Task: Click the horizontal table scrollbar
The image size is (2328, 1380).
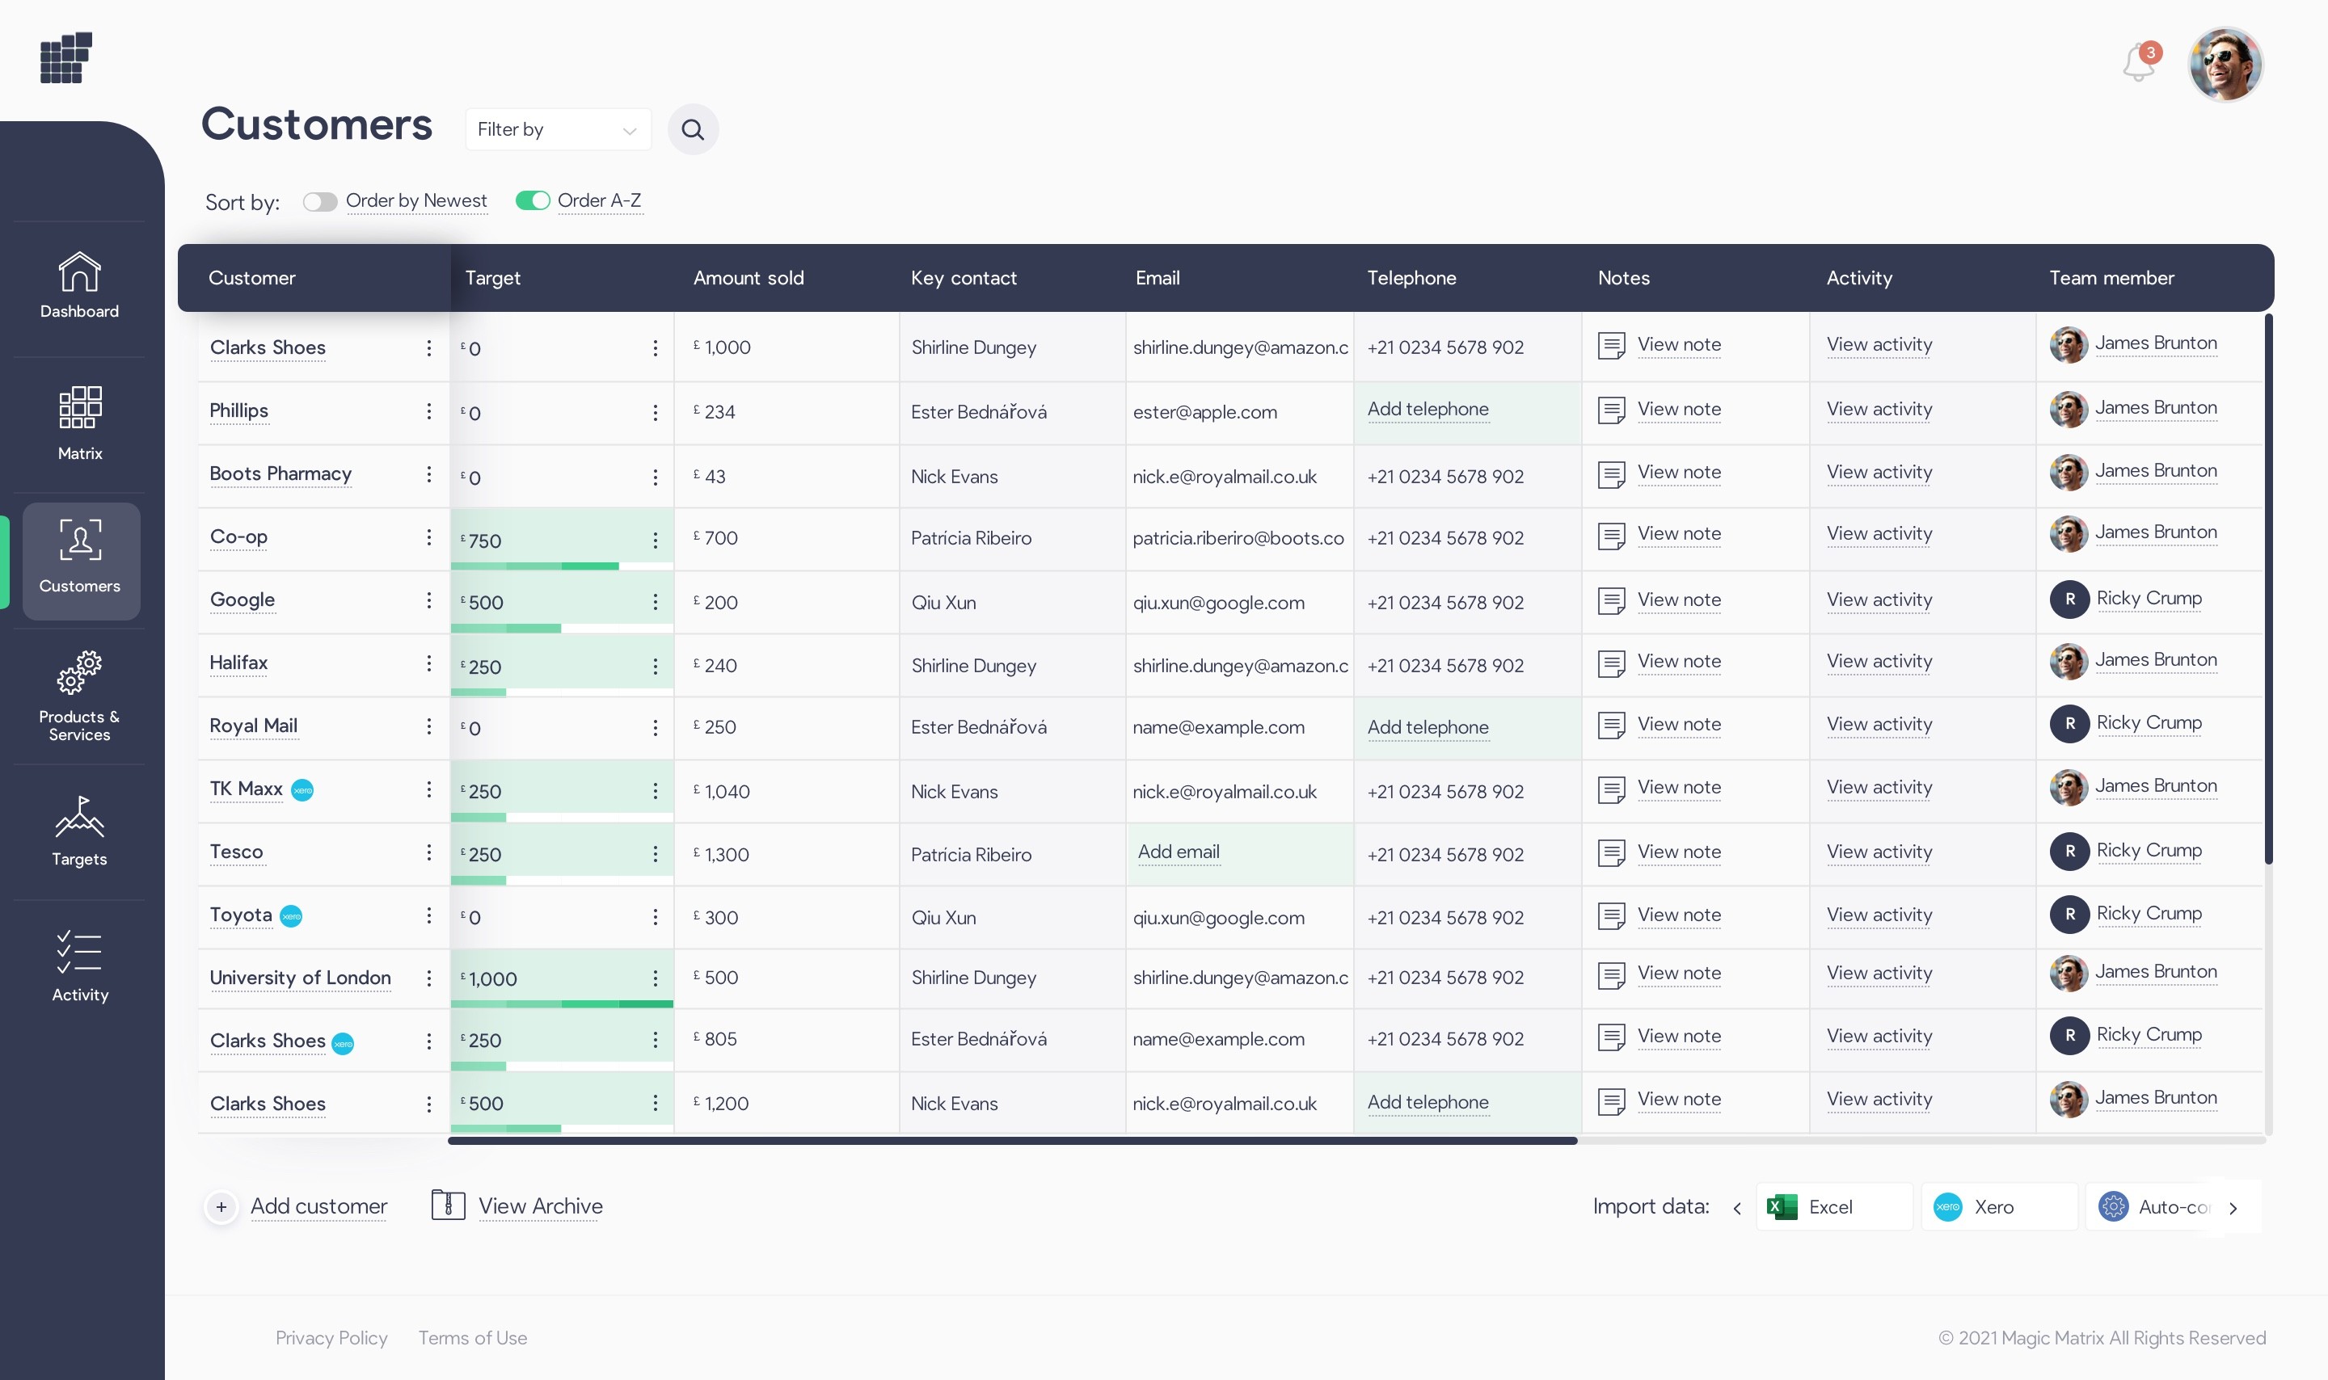Action: [1012, 1140]
